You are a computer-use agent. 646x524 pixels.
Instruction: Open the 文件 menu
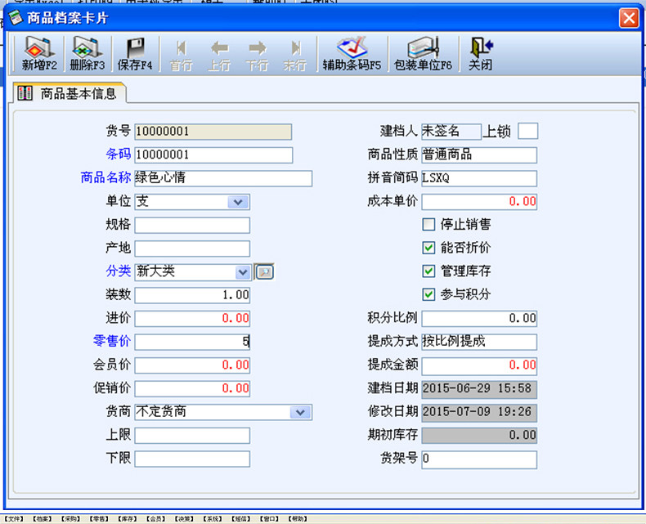pyautogui.click(x=14, y=518)
